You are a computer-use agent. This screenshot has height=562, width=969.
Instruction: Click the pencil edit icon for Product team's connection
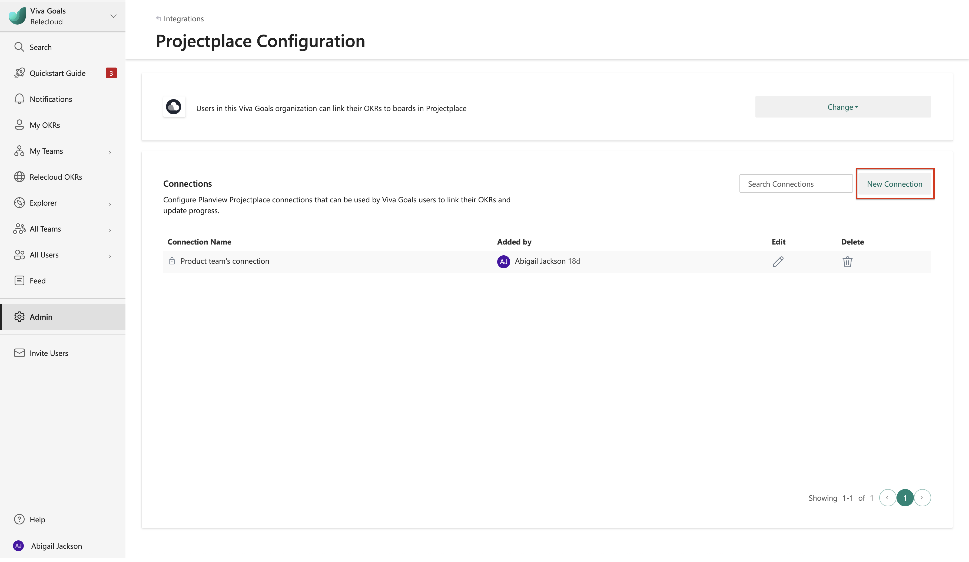778,262
